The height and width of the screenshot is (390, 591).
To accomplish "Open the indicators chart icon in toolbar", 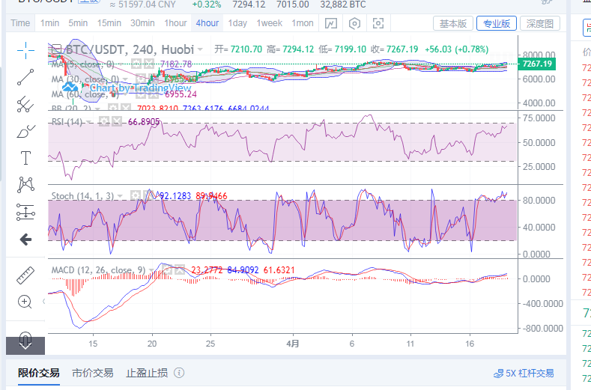I will click(331, 23).
